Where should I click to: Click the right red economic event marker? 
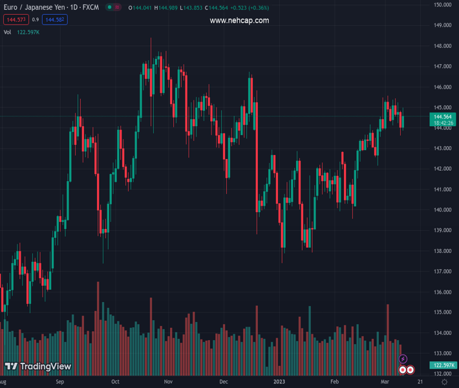point(411,370)
